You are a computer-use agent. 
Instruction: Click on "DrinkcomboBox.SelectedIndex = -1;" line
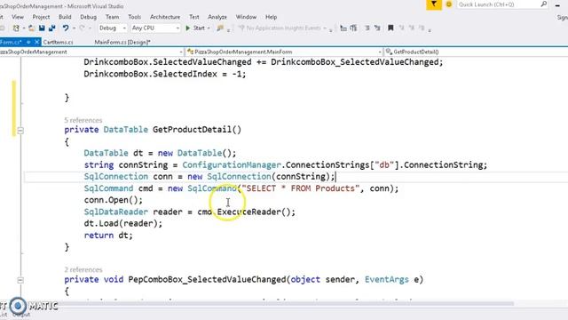165,74
